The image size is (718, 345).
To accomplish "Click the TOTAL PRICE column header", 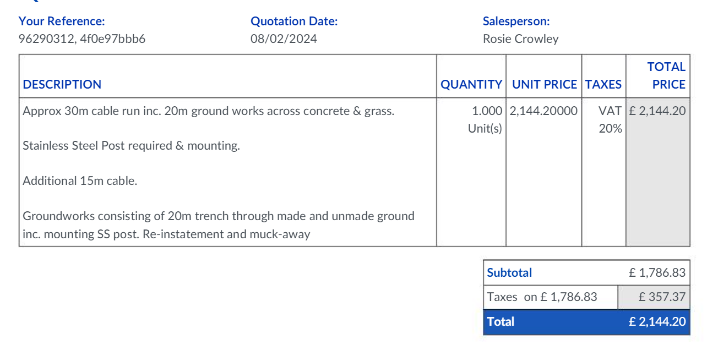I will [666, 76].
